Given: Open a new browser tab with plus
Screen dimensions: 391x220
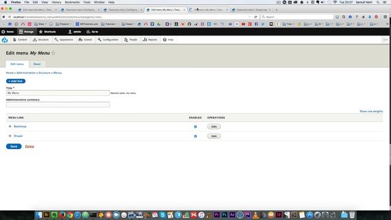Looking at the screenshot, I should pos(276,10).
